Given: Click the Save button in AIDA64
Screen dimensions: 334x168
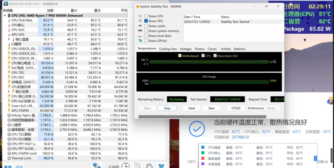Looking at the screenshot, I should click(x=211, y=108).
